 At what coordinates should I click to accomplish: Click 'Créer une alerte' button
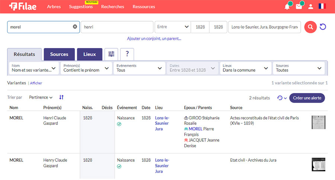point(307,98)
